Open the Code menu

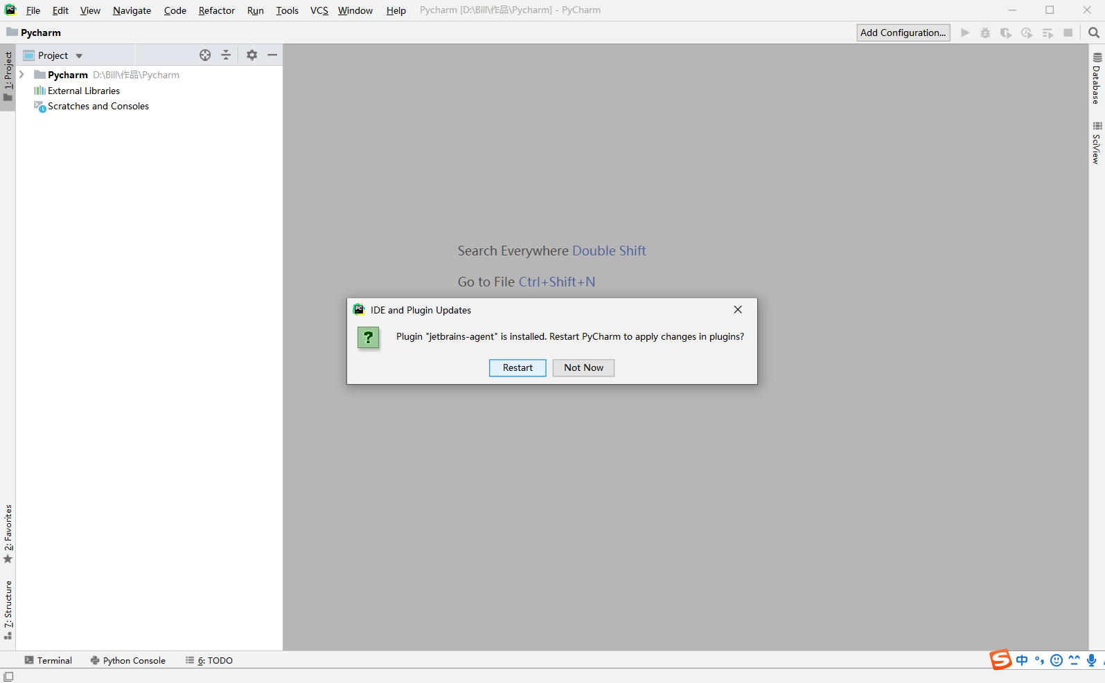coord(175,10)
